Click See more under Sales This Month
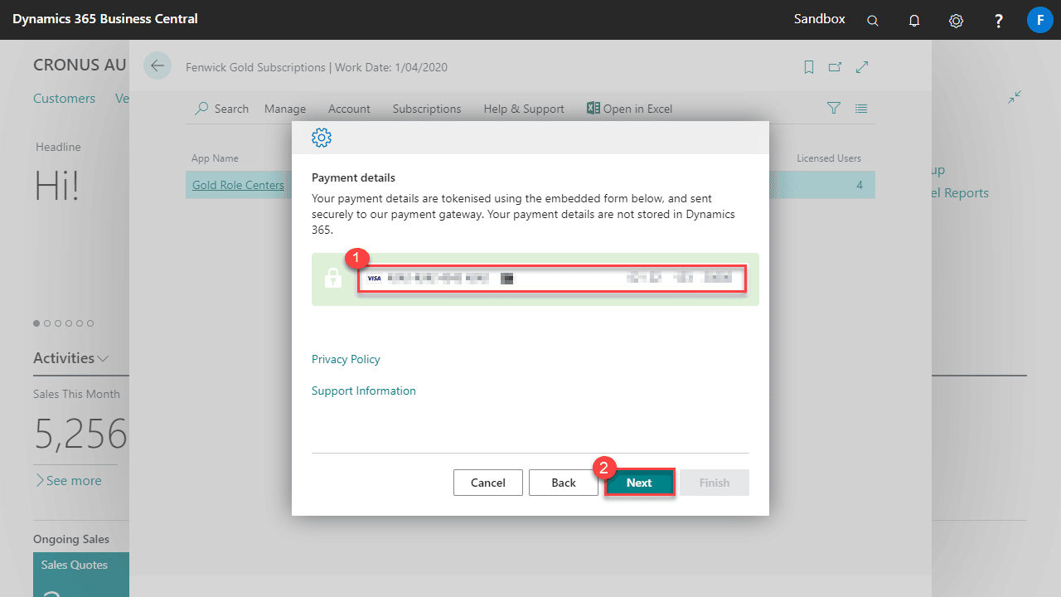This screenshot has width=1061, height=597. click(67, 481)
